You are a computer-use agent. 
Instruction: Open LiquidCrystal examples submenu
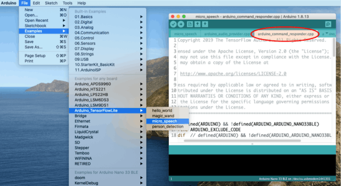pyautogui.click(x=107, y=132)
